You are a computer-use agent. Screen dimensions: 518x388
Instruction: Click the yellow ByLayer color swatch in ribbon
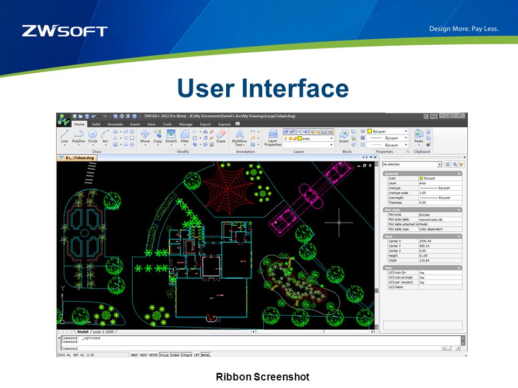tap(370, 131)
